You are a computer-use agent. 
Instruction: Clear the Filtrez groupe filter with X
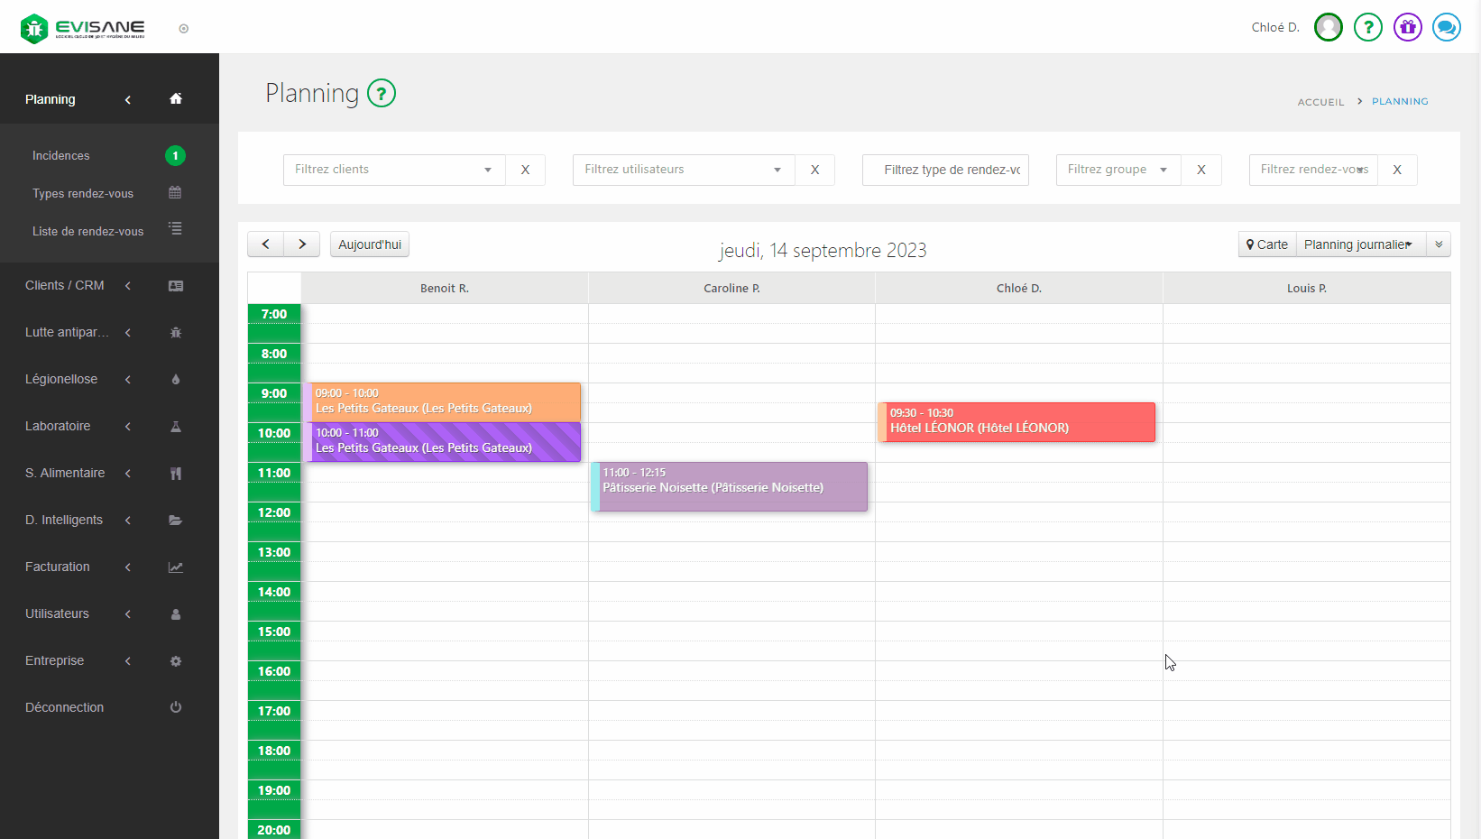click(1200, 170)
